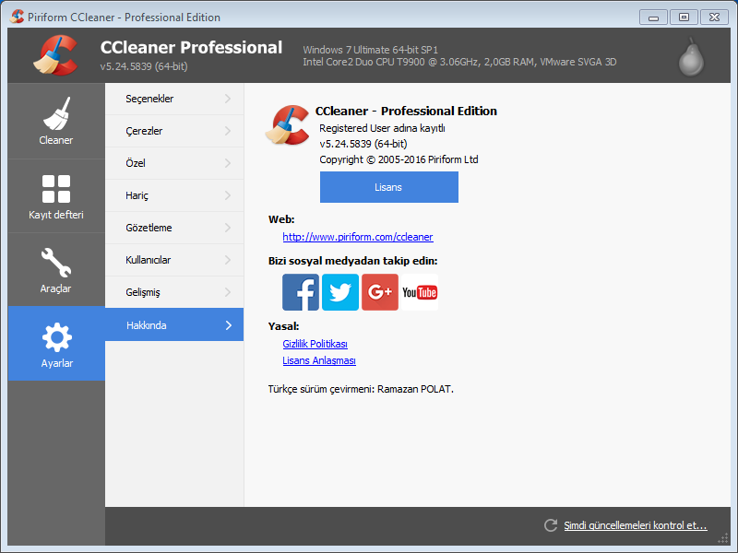Viewport: 738px width, 553px height.
Task: Open the Özel settings page
Action: pyautogui.click(x=174, y=163)
